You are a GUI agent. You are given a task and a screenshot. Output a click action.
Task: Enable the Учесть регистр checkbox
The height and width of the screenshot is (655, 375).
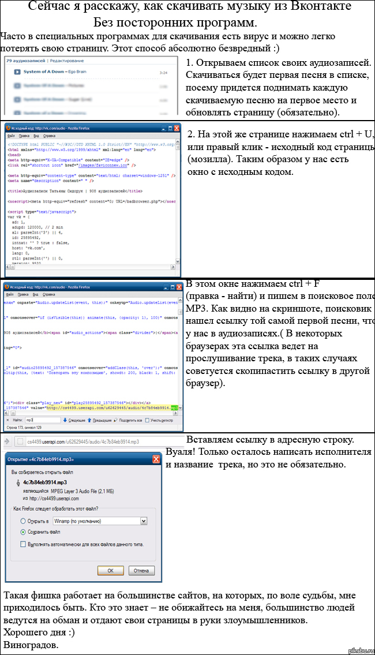tap(147, 420)
